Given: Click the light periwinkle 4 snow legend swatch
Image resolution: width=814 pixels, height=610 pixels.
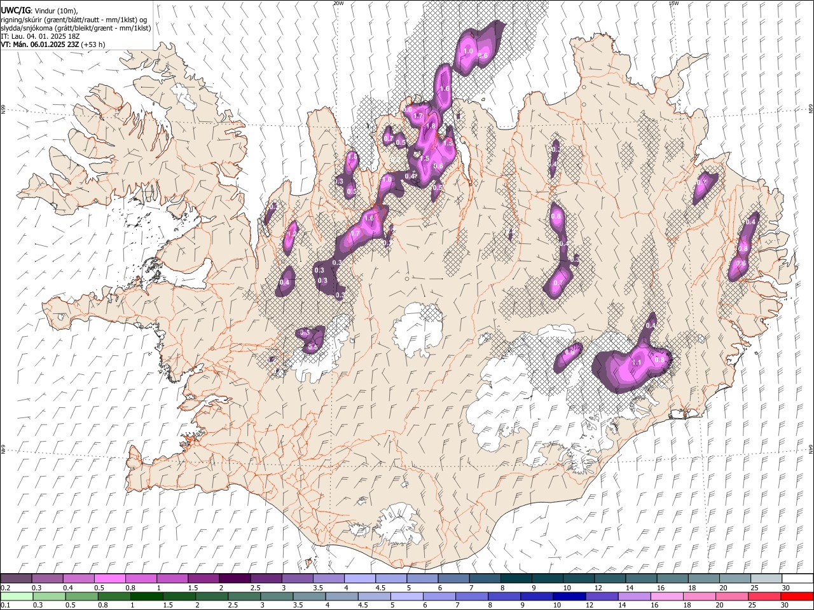Looking at the screenshot, I should coord(359,579).
